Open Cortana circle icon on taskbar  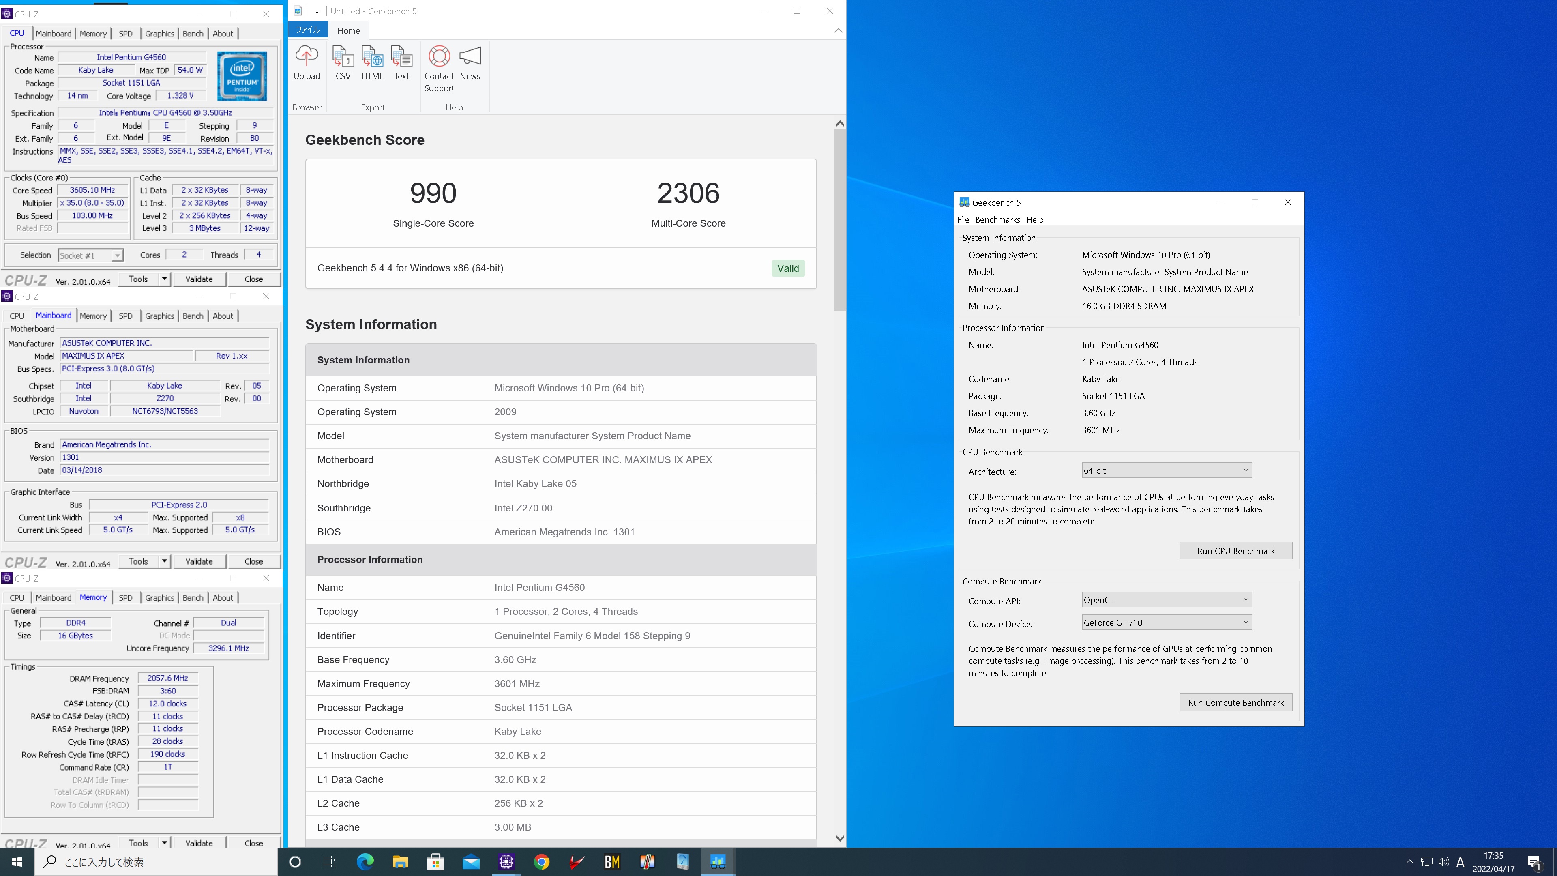295,861
